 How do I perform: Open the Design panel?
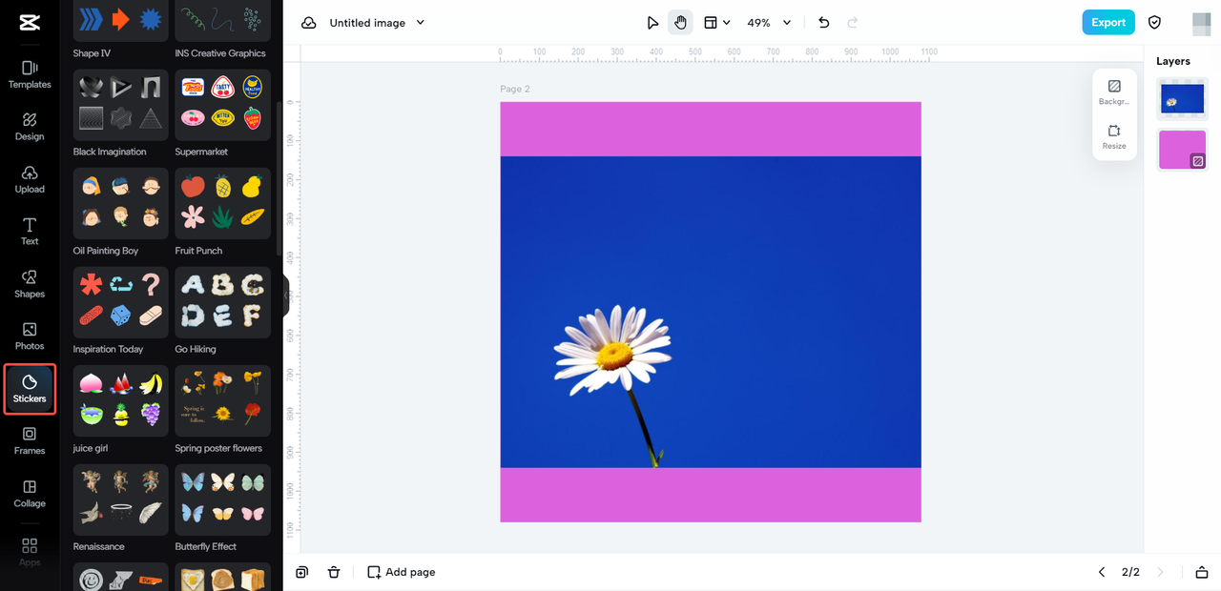(30, 127)
